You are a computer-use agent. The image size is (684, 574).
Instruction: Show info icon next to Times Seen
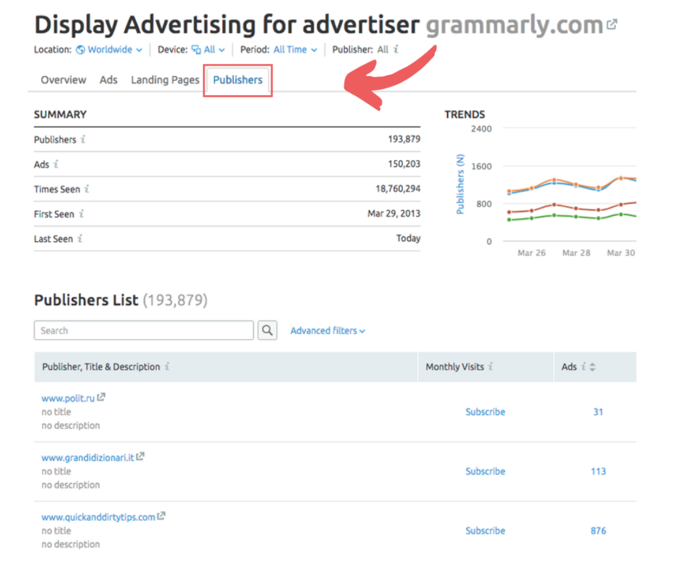(87, 189)
